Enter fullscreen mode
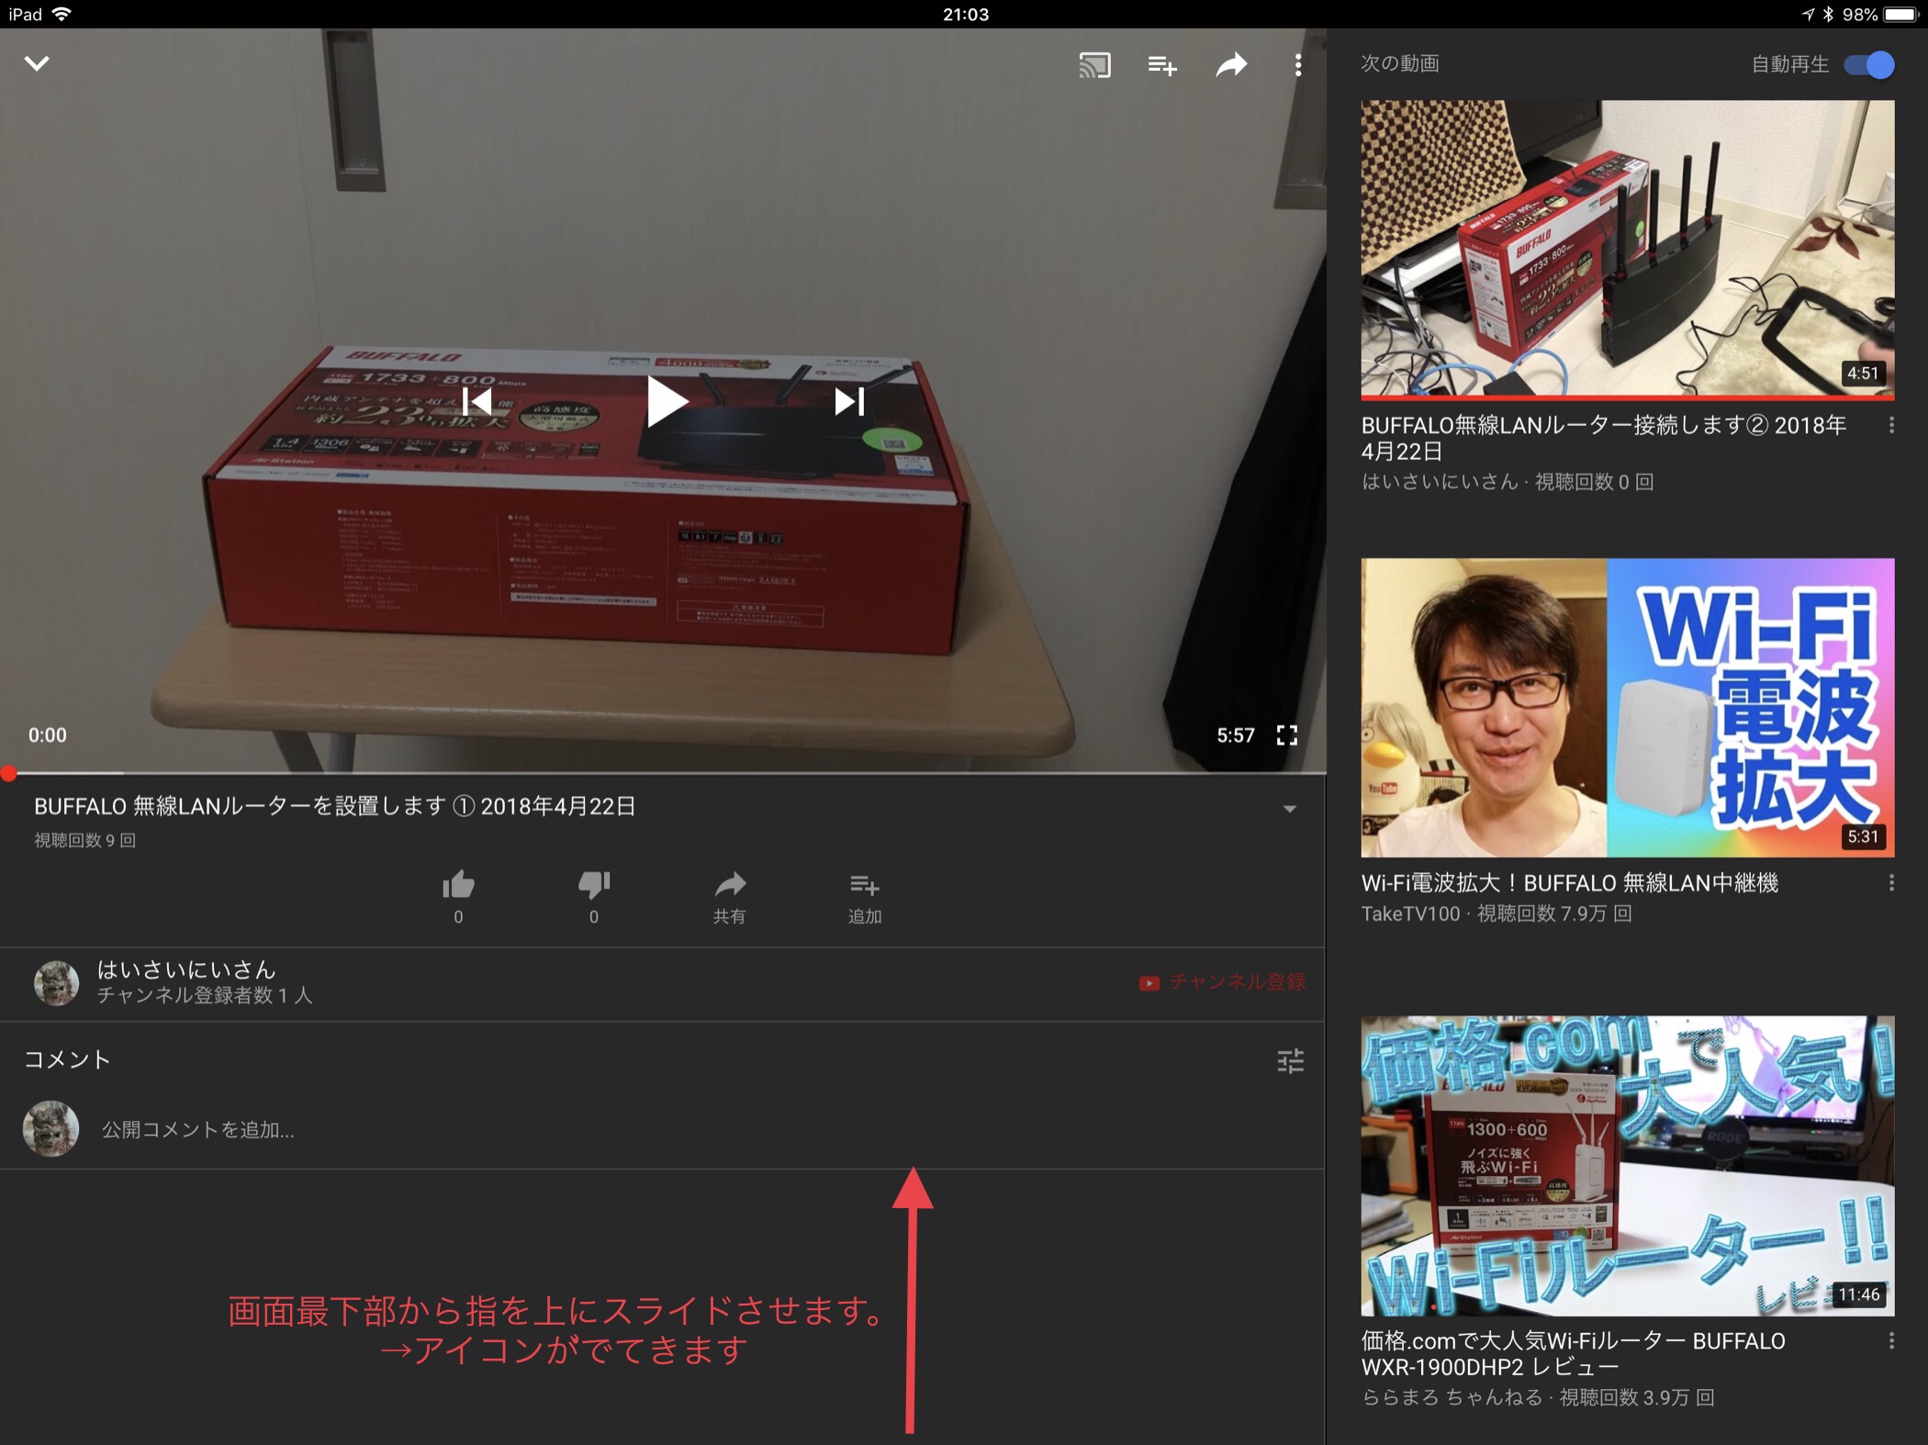The width and height of the screenshot is (1928, 1445). click(1287, 734)
